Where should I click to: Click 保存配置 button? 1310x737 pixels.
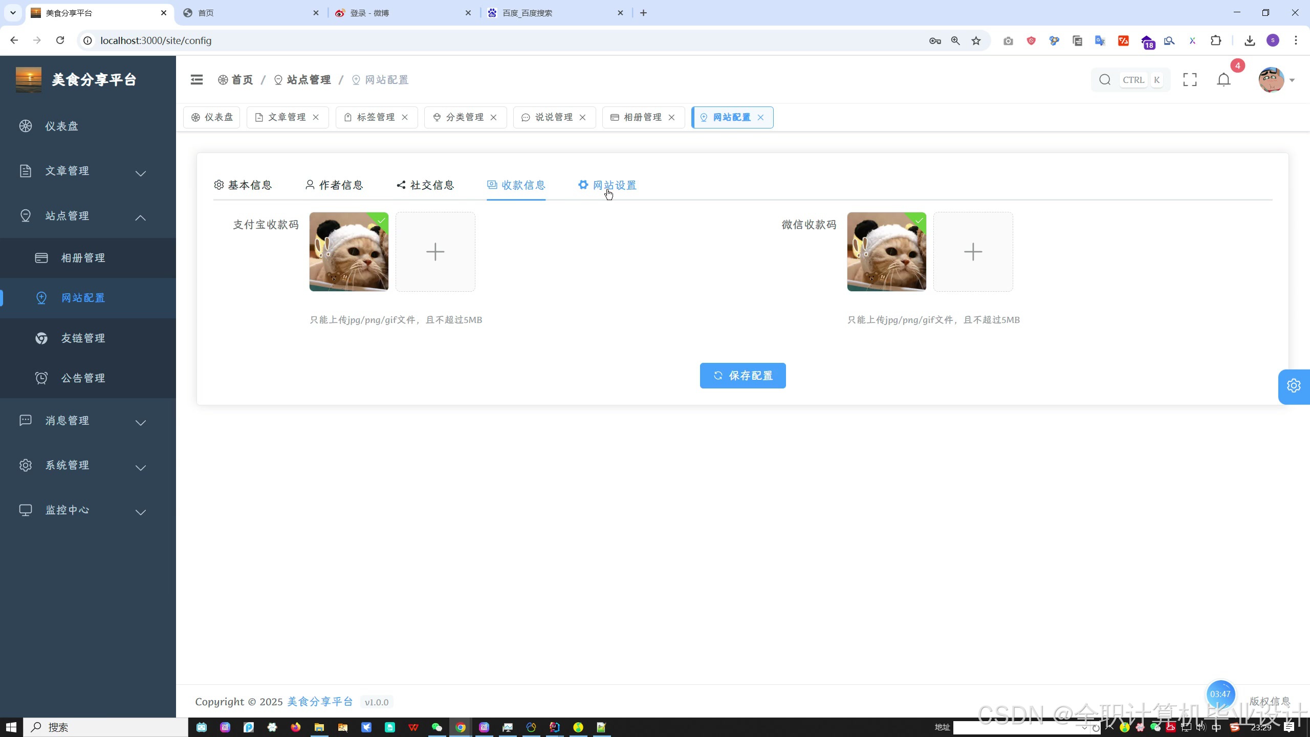tap(743, 376)
